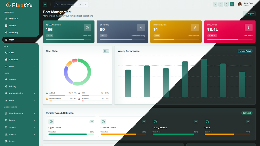Toggle dark mode with the moon icon
This screenshot has height=146, width=260.
[215, 4]
